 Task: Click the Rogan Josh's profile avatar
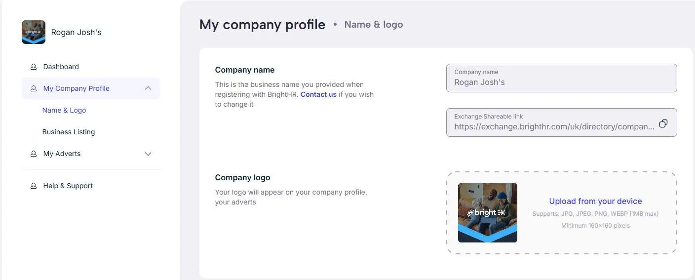coord(34,32)
